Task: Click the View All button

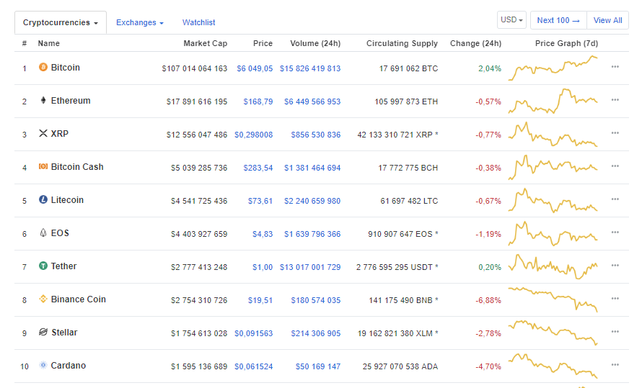Action: [607, 20]
